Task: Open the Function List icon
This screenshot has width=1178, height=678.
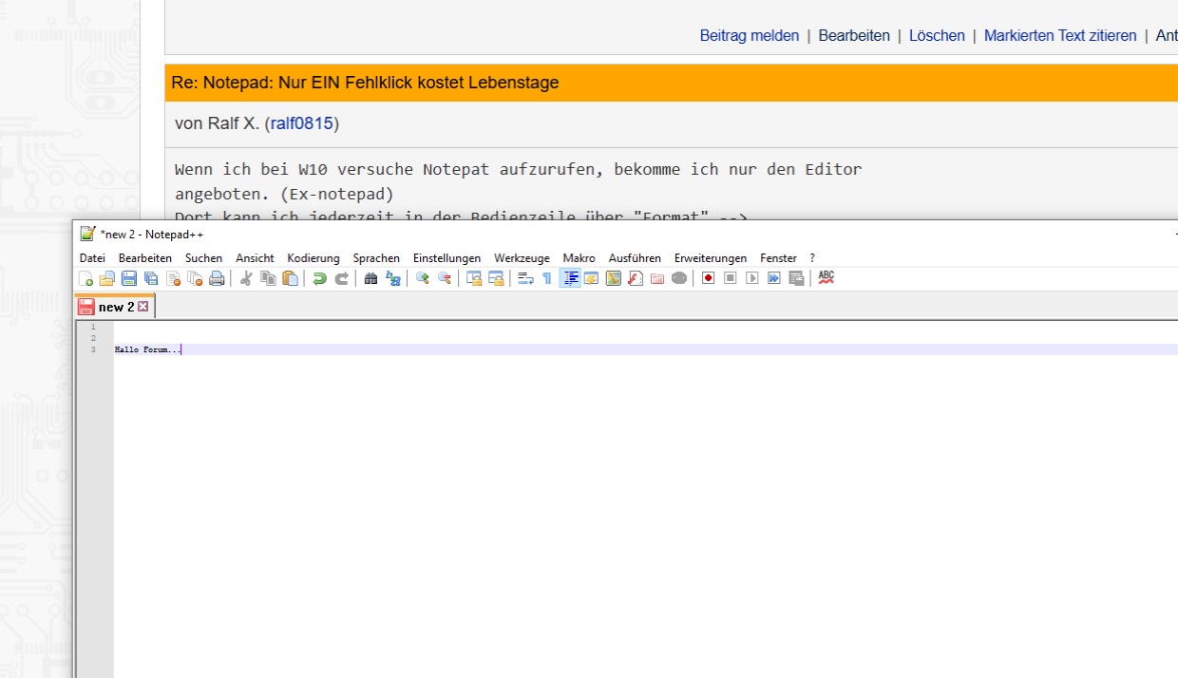Action: [x=635, y=278]
